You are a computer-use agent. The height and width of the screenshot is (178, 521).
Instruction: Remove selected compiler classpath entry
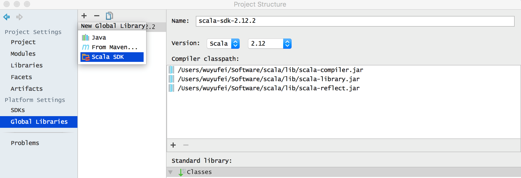tap(186, 145)
